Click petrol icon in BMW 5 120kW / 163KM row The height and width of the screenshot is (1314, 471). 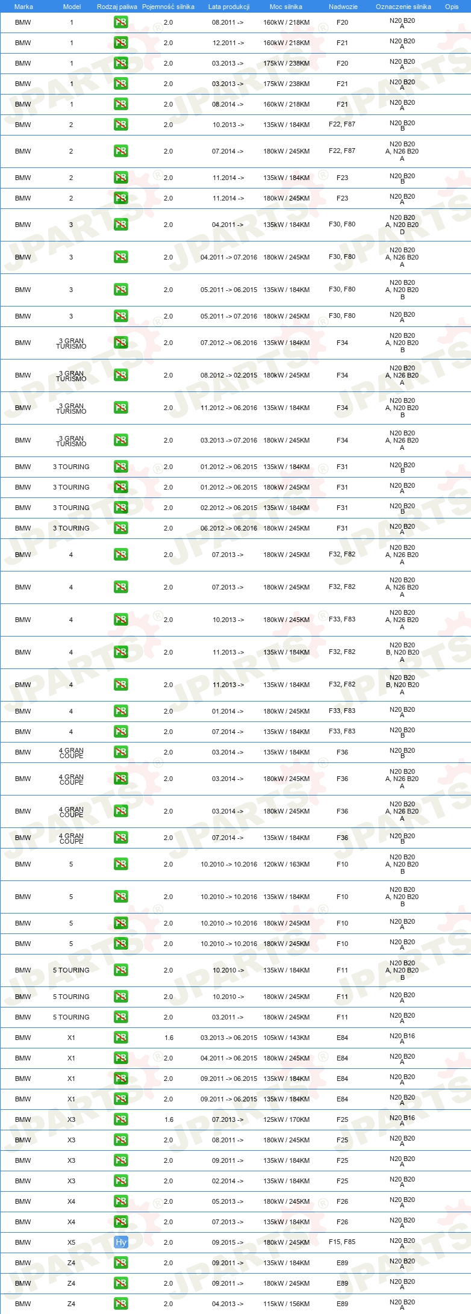[x=121, y=864]
